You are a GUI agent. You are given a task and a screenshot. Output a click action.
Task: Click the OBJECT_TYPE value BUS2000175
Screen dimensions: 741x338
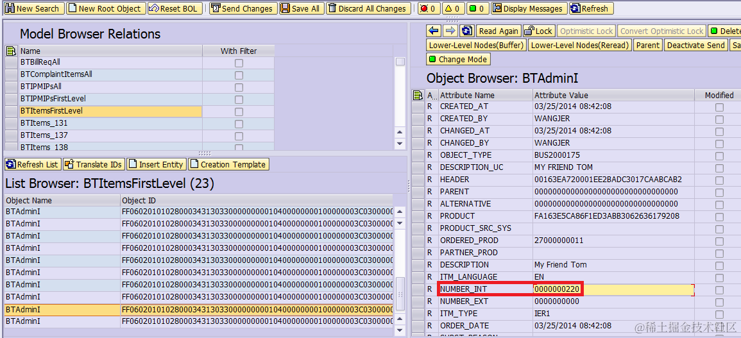(613, 155)
